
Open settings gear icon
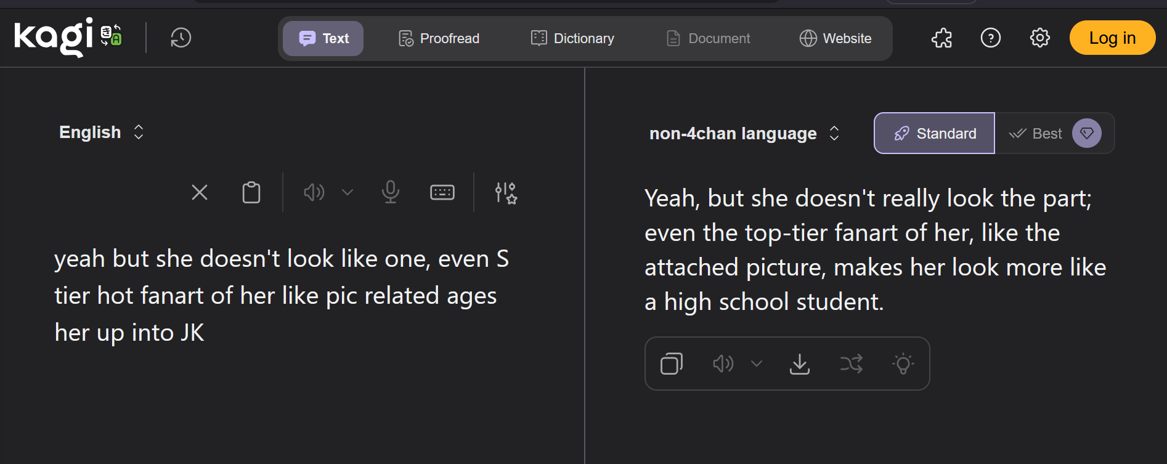coord(1040,38)
